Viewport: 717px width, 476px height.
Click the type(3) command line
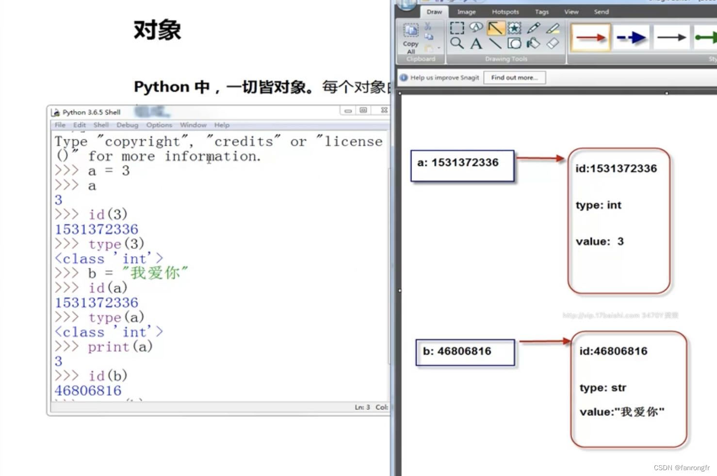99,244
